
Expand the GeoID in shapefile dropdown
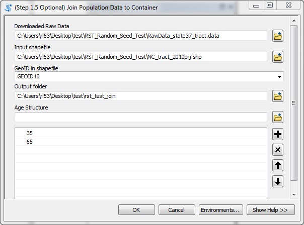(279, 77)
